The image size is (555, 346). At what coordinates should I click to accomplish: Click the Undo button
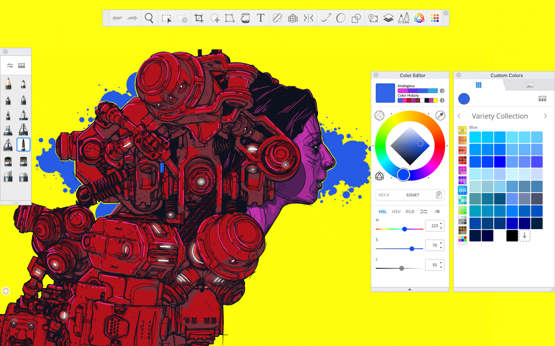click(x=117, y=18)
